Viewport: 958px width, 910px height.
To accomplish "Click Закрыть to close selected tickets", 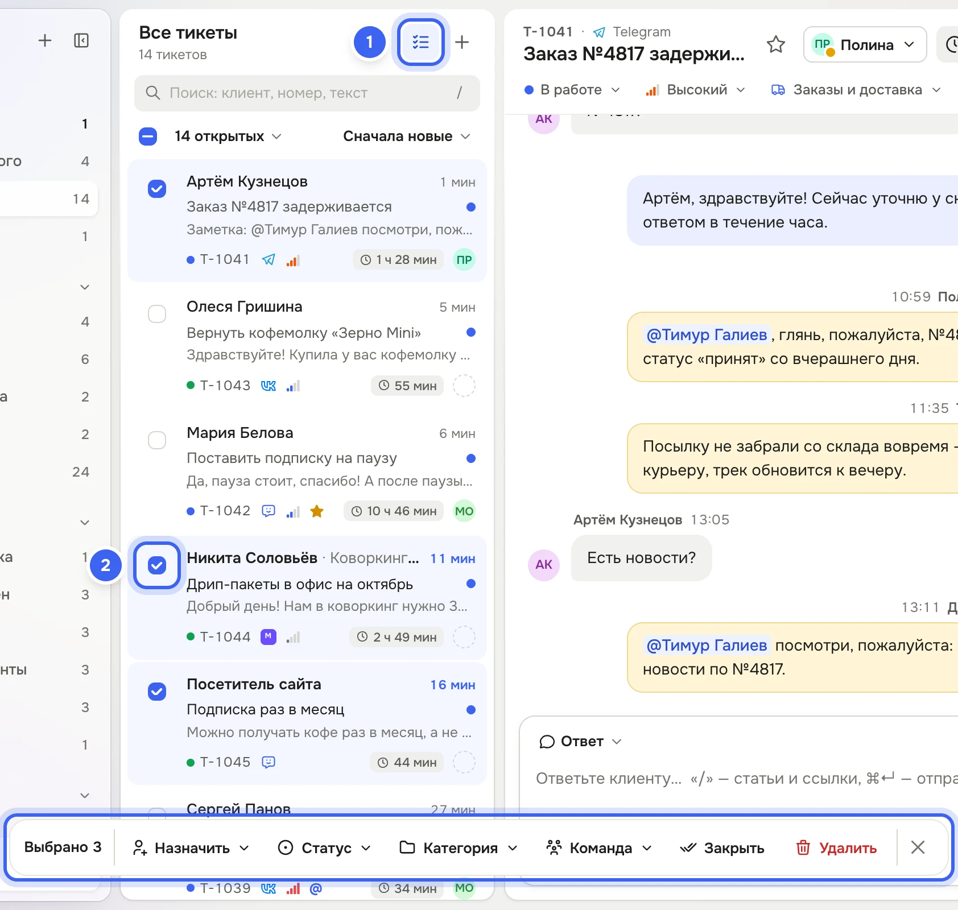I will coord(722,848).
